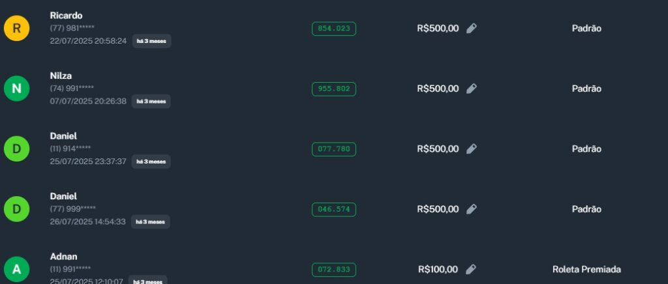Click Ricardo's yellow R avatar
Screen dimensions: 668x284
click(17, 29)
